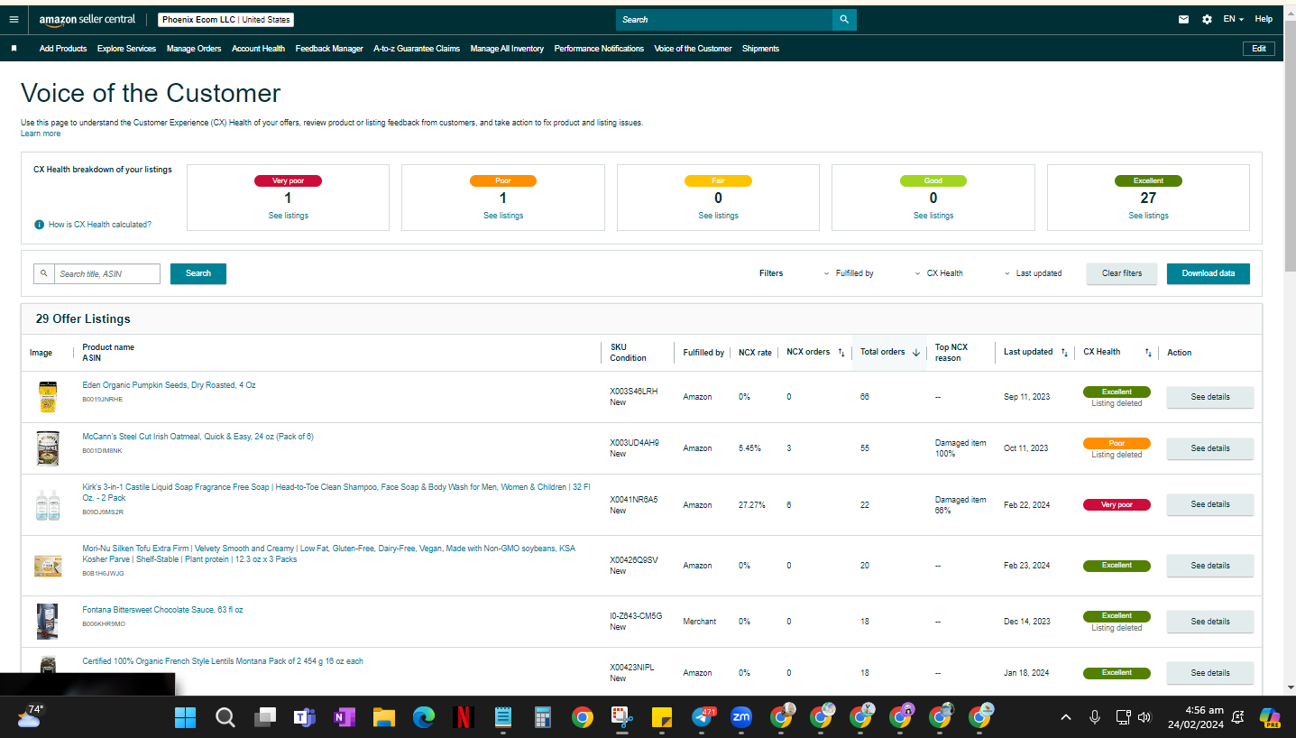Click the Mori-Nu Silken Tofu product thumbnail
Viewport: 1296px width, 738px height.
tap(48, 566)
